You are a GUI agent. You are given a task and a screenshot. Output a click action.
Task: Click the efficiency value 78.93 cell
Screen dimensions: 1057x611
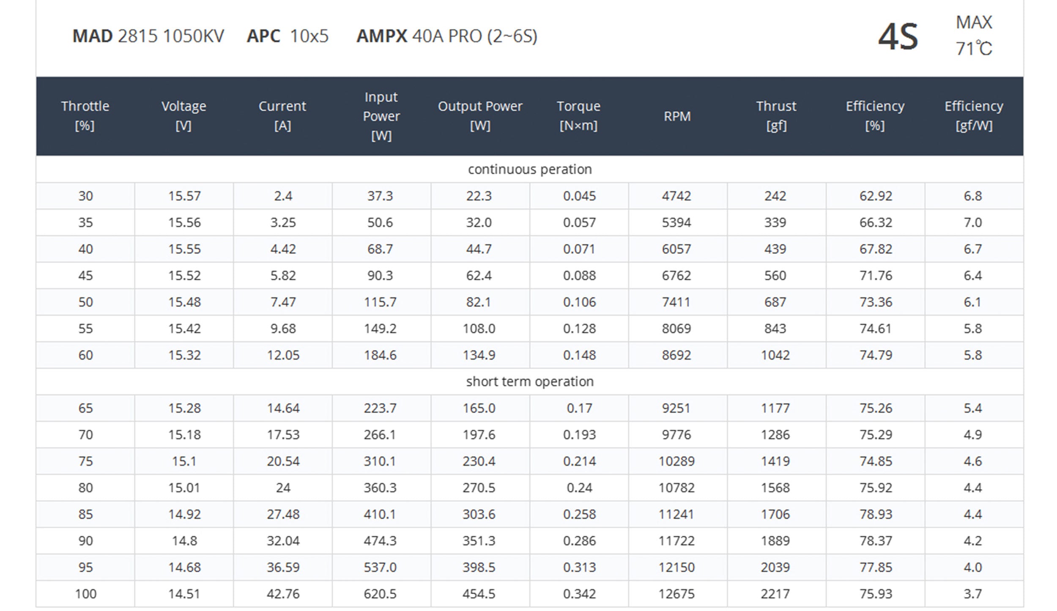click(x=876, y=514)
